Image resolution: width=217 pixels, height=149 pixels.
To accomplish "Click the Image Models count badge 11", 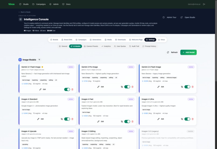I will pos(39,60).
